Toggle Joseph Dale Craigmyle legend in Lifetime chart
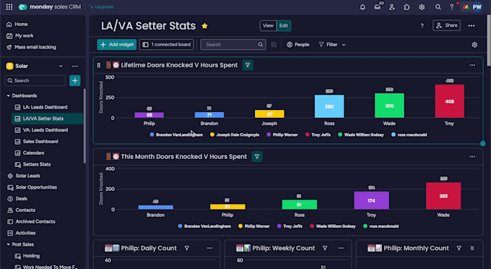 (x=235, y=134)
